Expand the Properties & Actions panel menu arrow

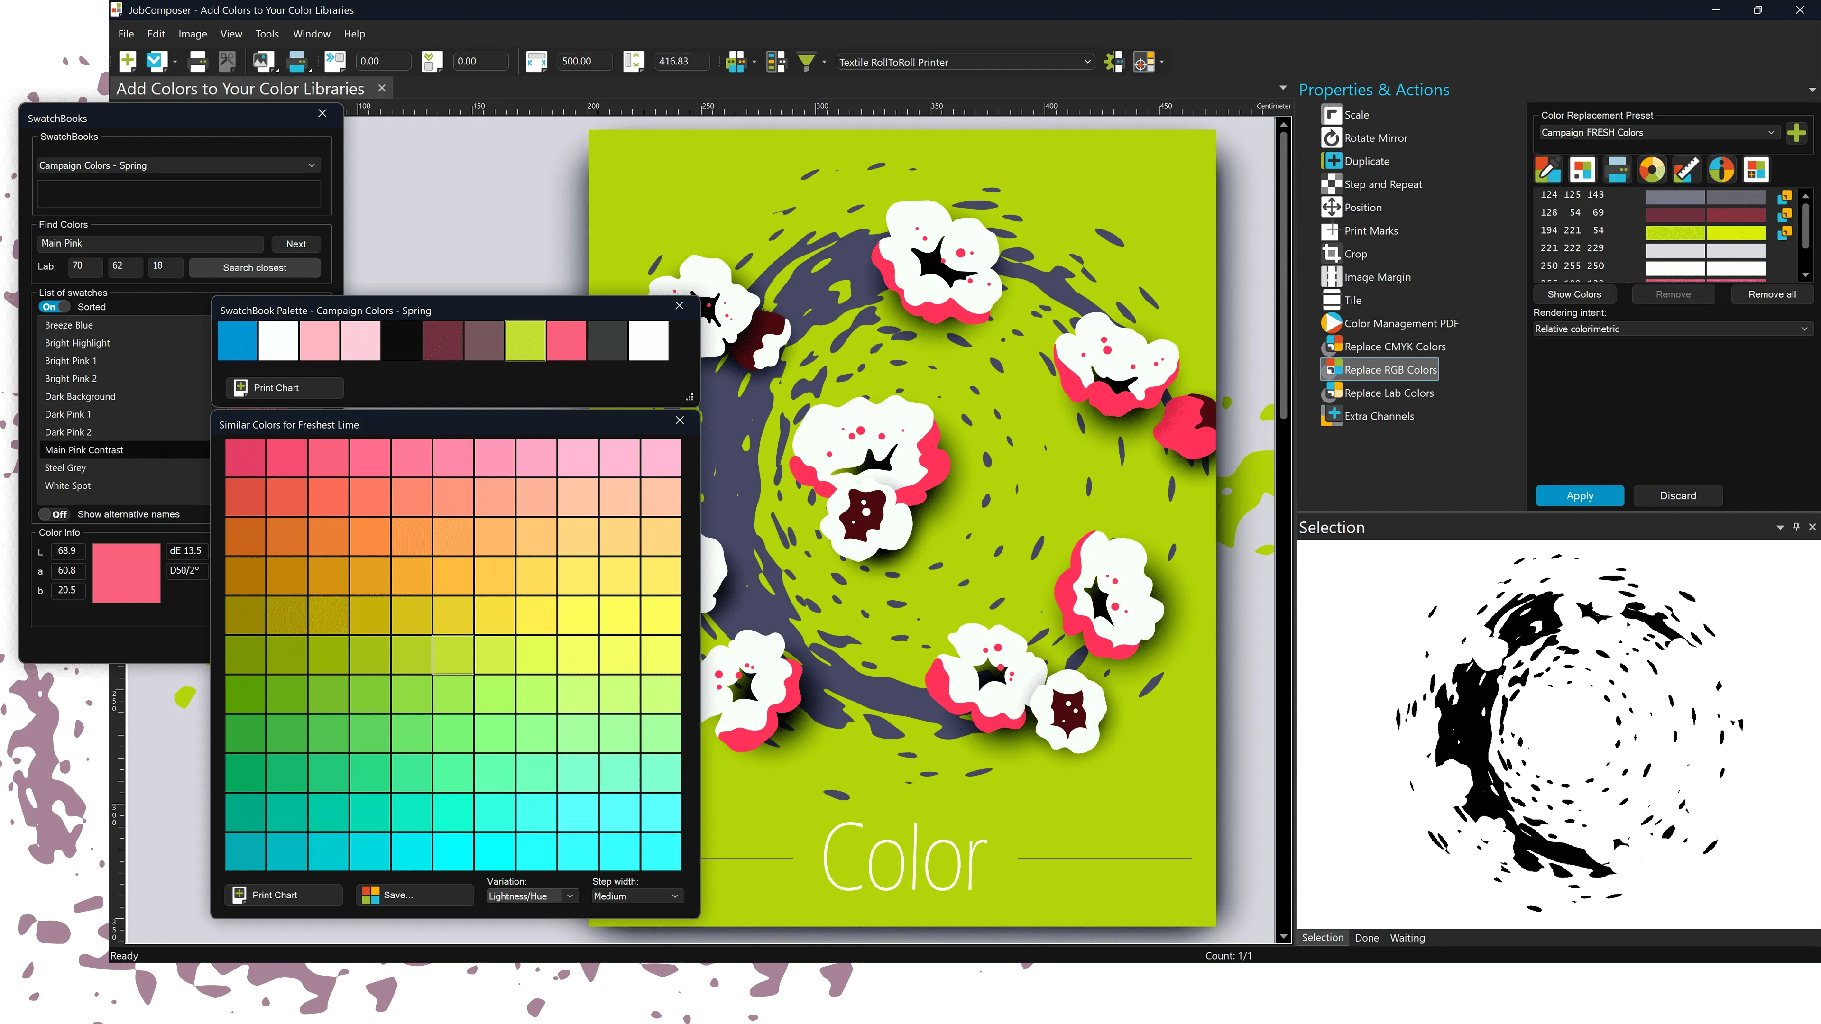click(1812, 90)
